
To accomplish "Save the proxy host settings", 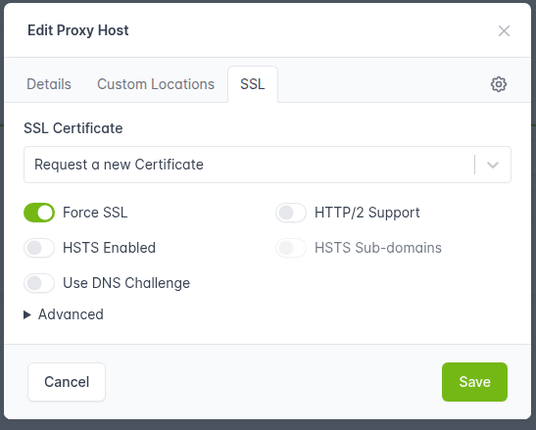I will 474,382.
